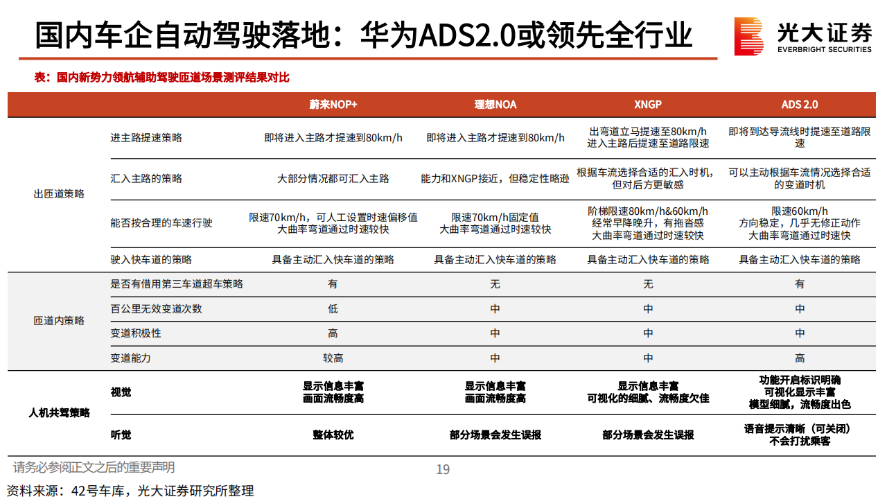Click 有 in ADS 2.0 超车策略 row
The image size is (887, 499).
click(x=800, y=284)
